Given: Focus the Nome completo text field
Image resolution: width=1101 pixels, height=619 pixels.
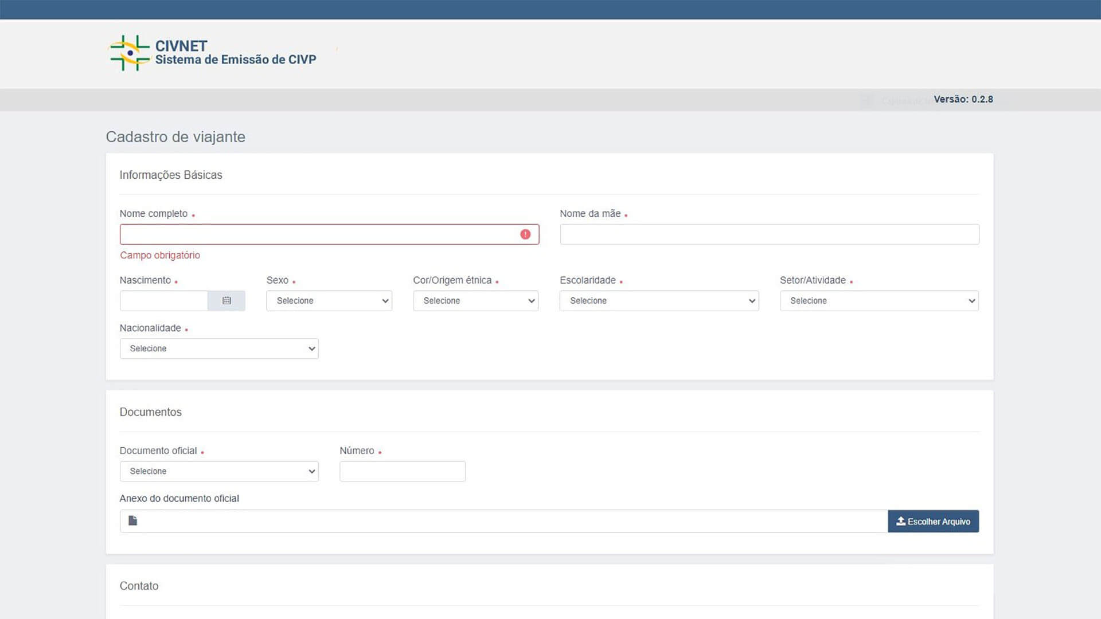Looking at the screenshot, I should pyautogui.click(x=318, y=234).
